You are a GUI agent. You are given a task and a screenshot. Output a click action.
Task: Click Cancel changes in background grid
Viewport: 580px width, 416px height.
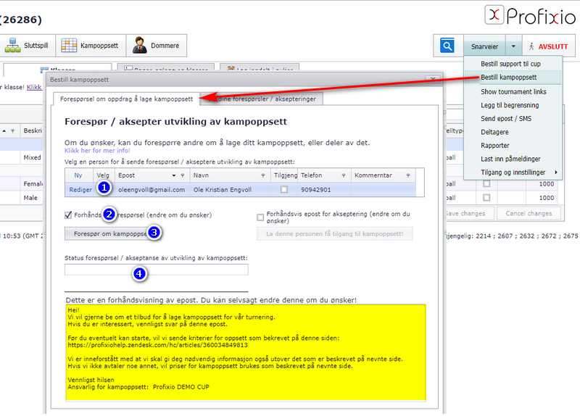point(529,213)
